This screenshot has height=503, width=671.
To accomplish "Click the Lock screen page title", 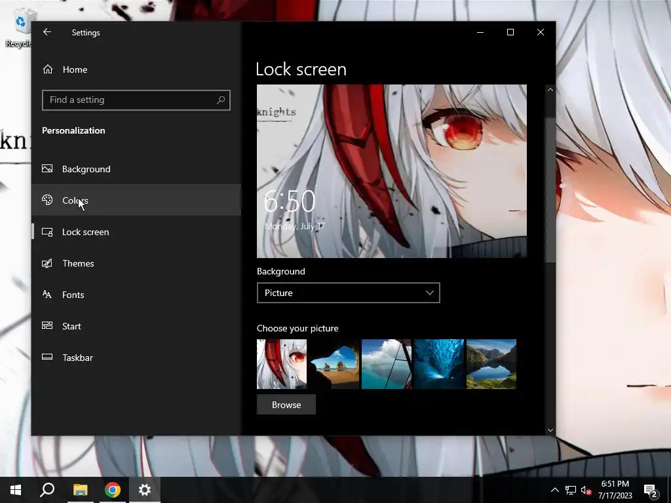I will (x=301, y=69).
